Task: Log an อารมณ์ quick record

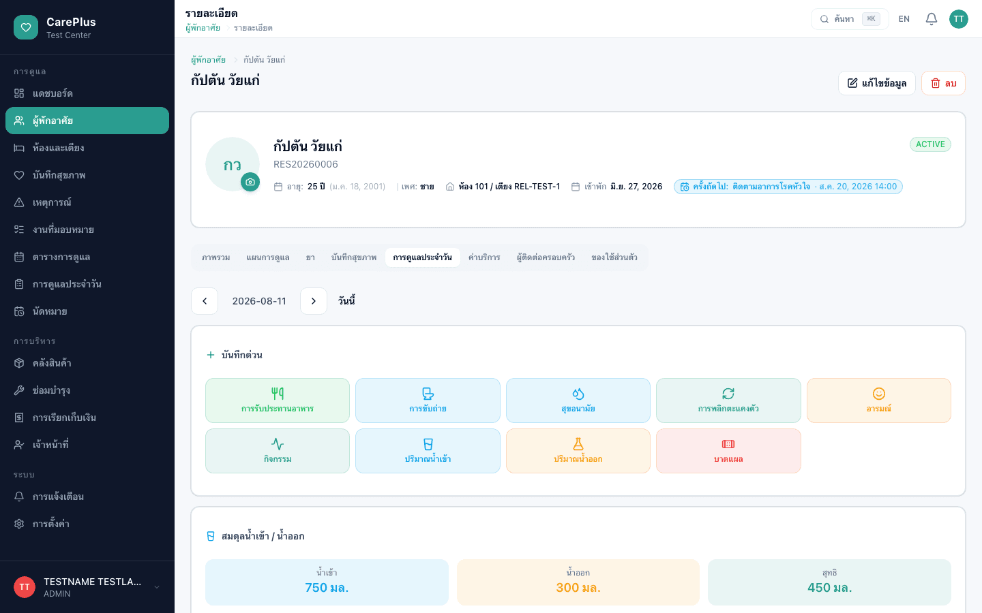Action: click(879, 400)
